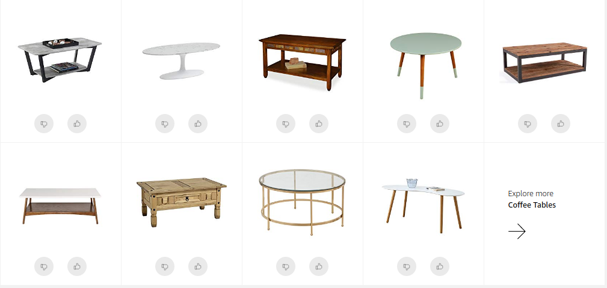Dislike the white marble oval tulip table

(x=165, y=124)
